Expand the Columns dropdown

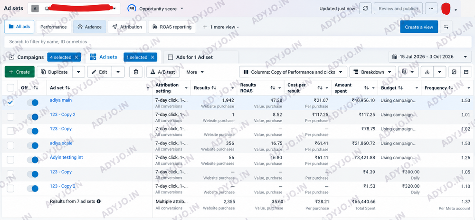pos(293,72)
